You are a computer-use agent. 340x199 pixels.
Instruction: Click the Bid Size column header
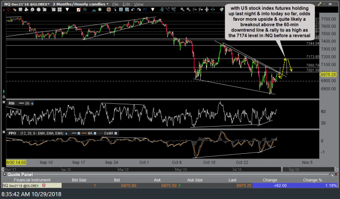click(79, 180)
